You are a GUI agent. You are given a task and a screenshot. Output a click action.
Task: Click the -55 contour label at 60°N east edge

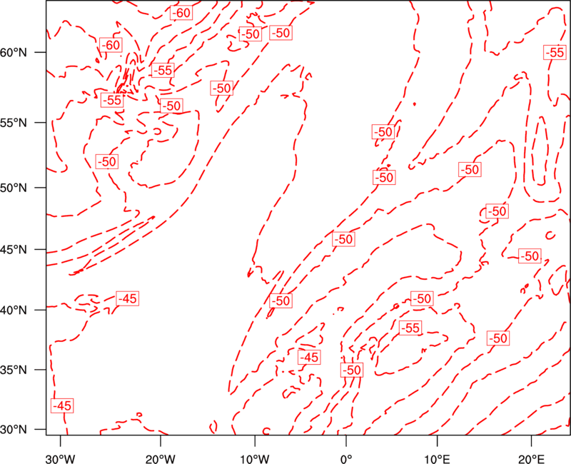(555, 53)
